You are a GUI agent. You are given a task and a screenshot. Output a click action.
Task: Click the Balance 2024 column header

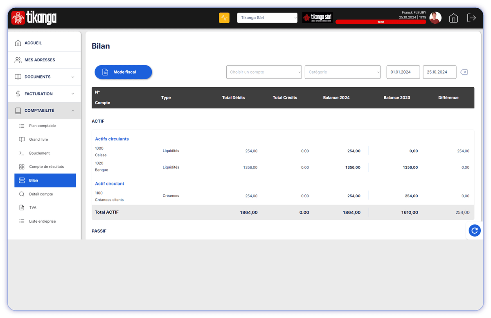[336, 98]
